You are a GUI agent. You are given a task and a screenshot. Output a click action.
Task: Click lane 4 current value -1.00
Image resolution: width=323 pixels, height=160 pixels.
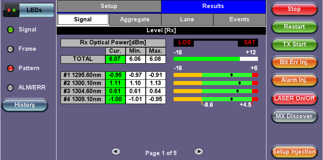[x=115, y=100]
